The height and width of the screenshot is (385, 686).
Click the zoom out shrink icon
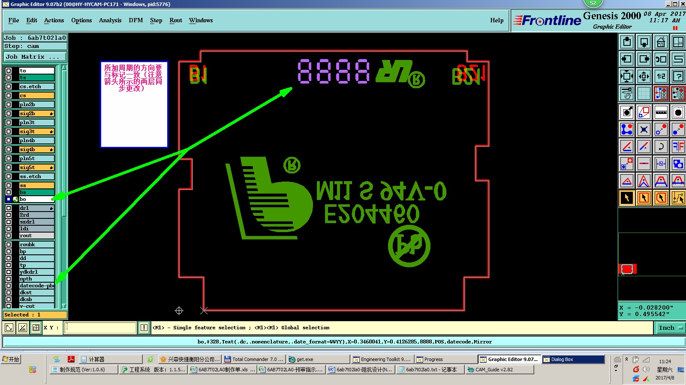[644, 77]
